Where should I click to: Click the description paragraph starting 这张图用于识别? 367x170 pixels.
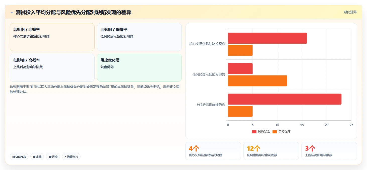pyautogui.click(x=95, y=89)
